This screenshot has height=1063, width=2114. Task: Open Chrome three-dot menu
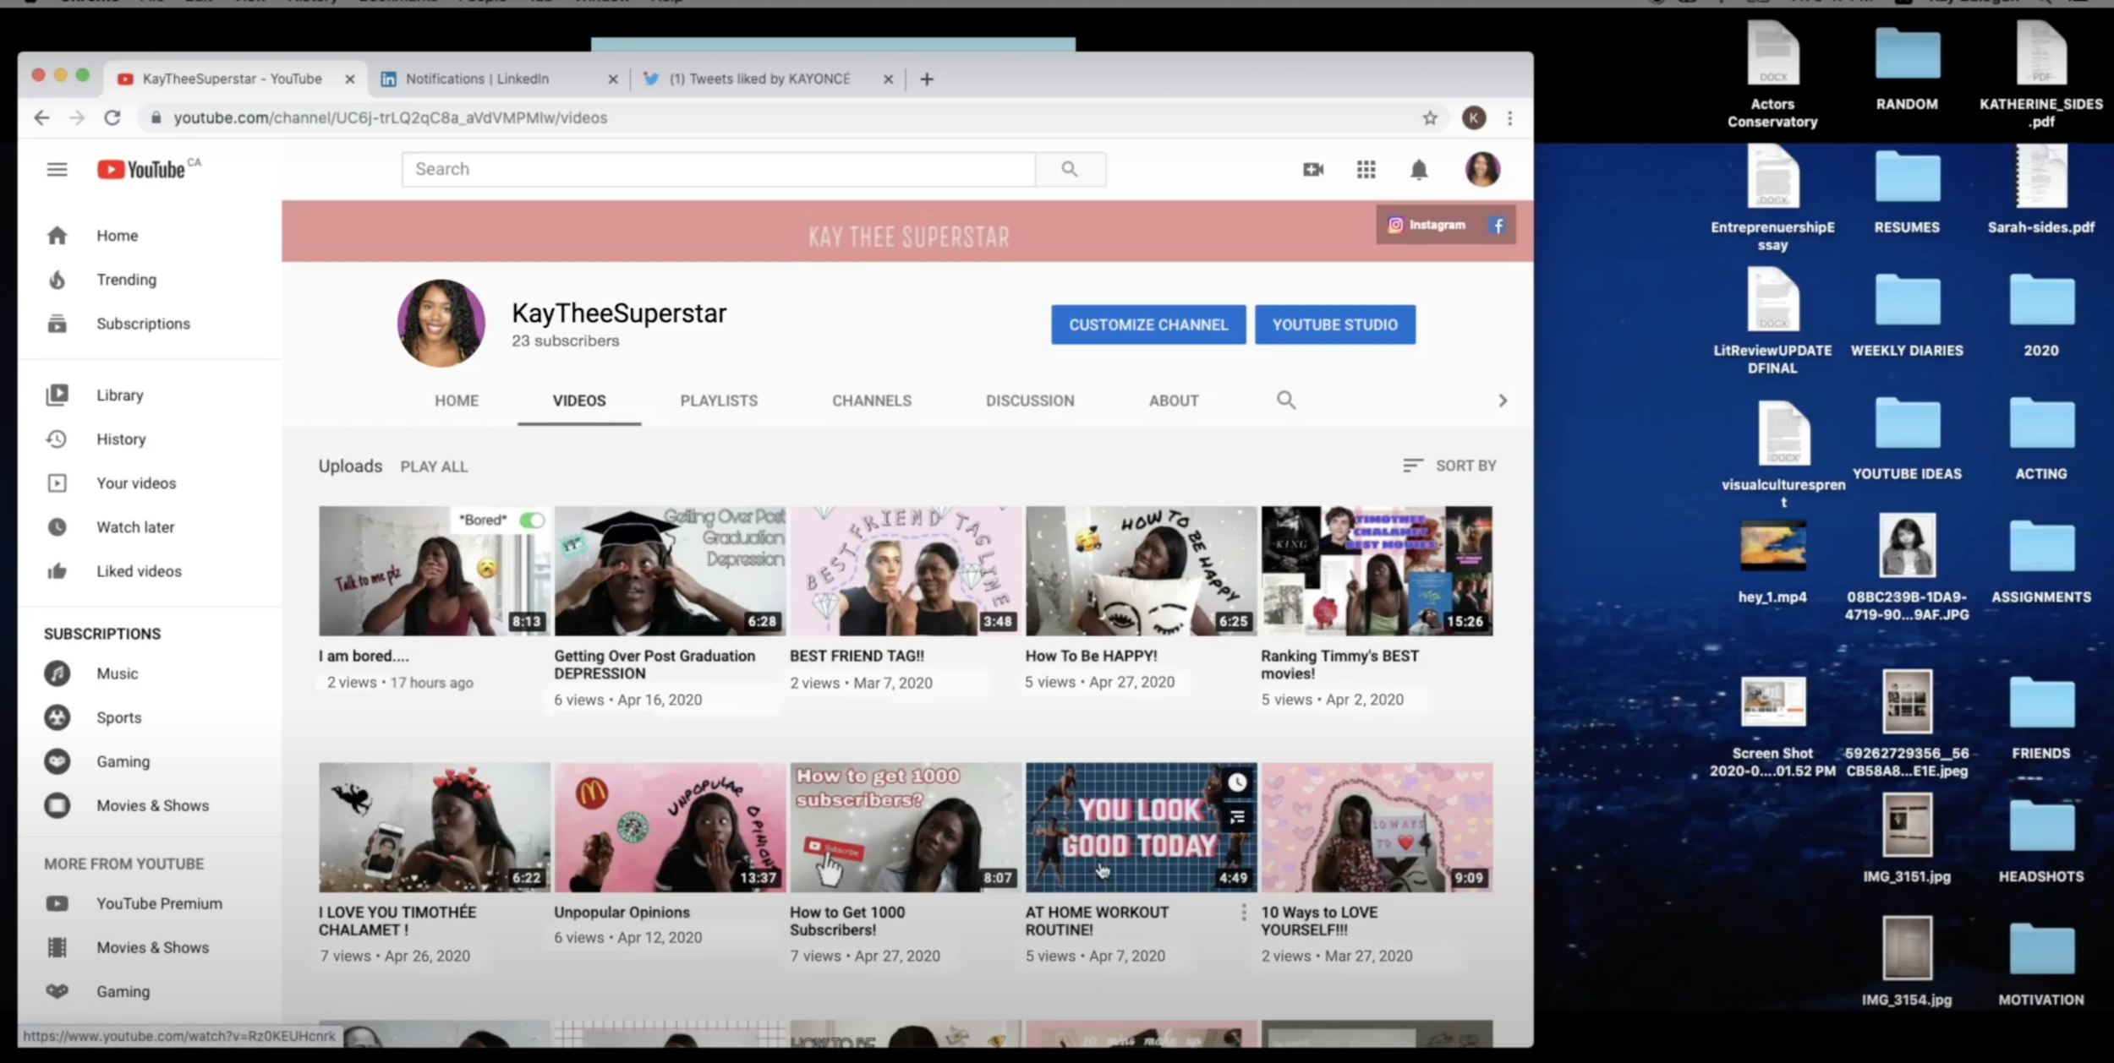1509,118
